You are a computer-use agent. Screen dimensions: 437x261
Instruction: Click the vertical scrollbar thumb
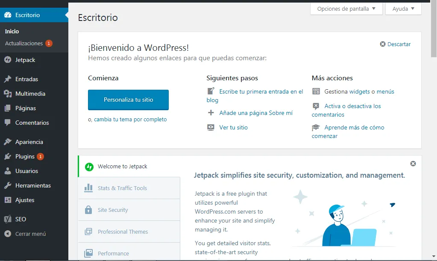point(434,29)
